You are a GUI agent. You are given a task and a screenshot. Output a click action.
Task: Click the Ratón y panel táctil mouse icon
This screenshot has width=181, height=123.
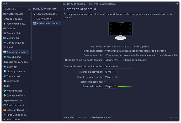5,24
